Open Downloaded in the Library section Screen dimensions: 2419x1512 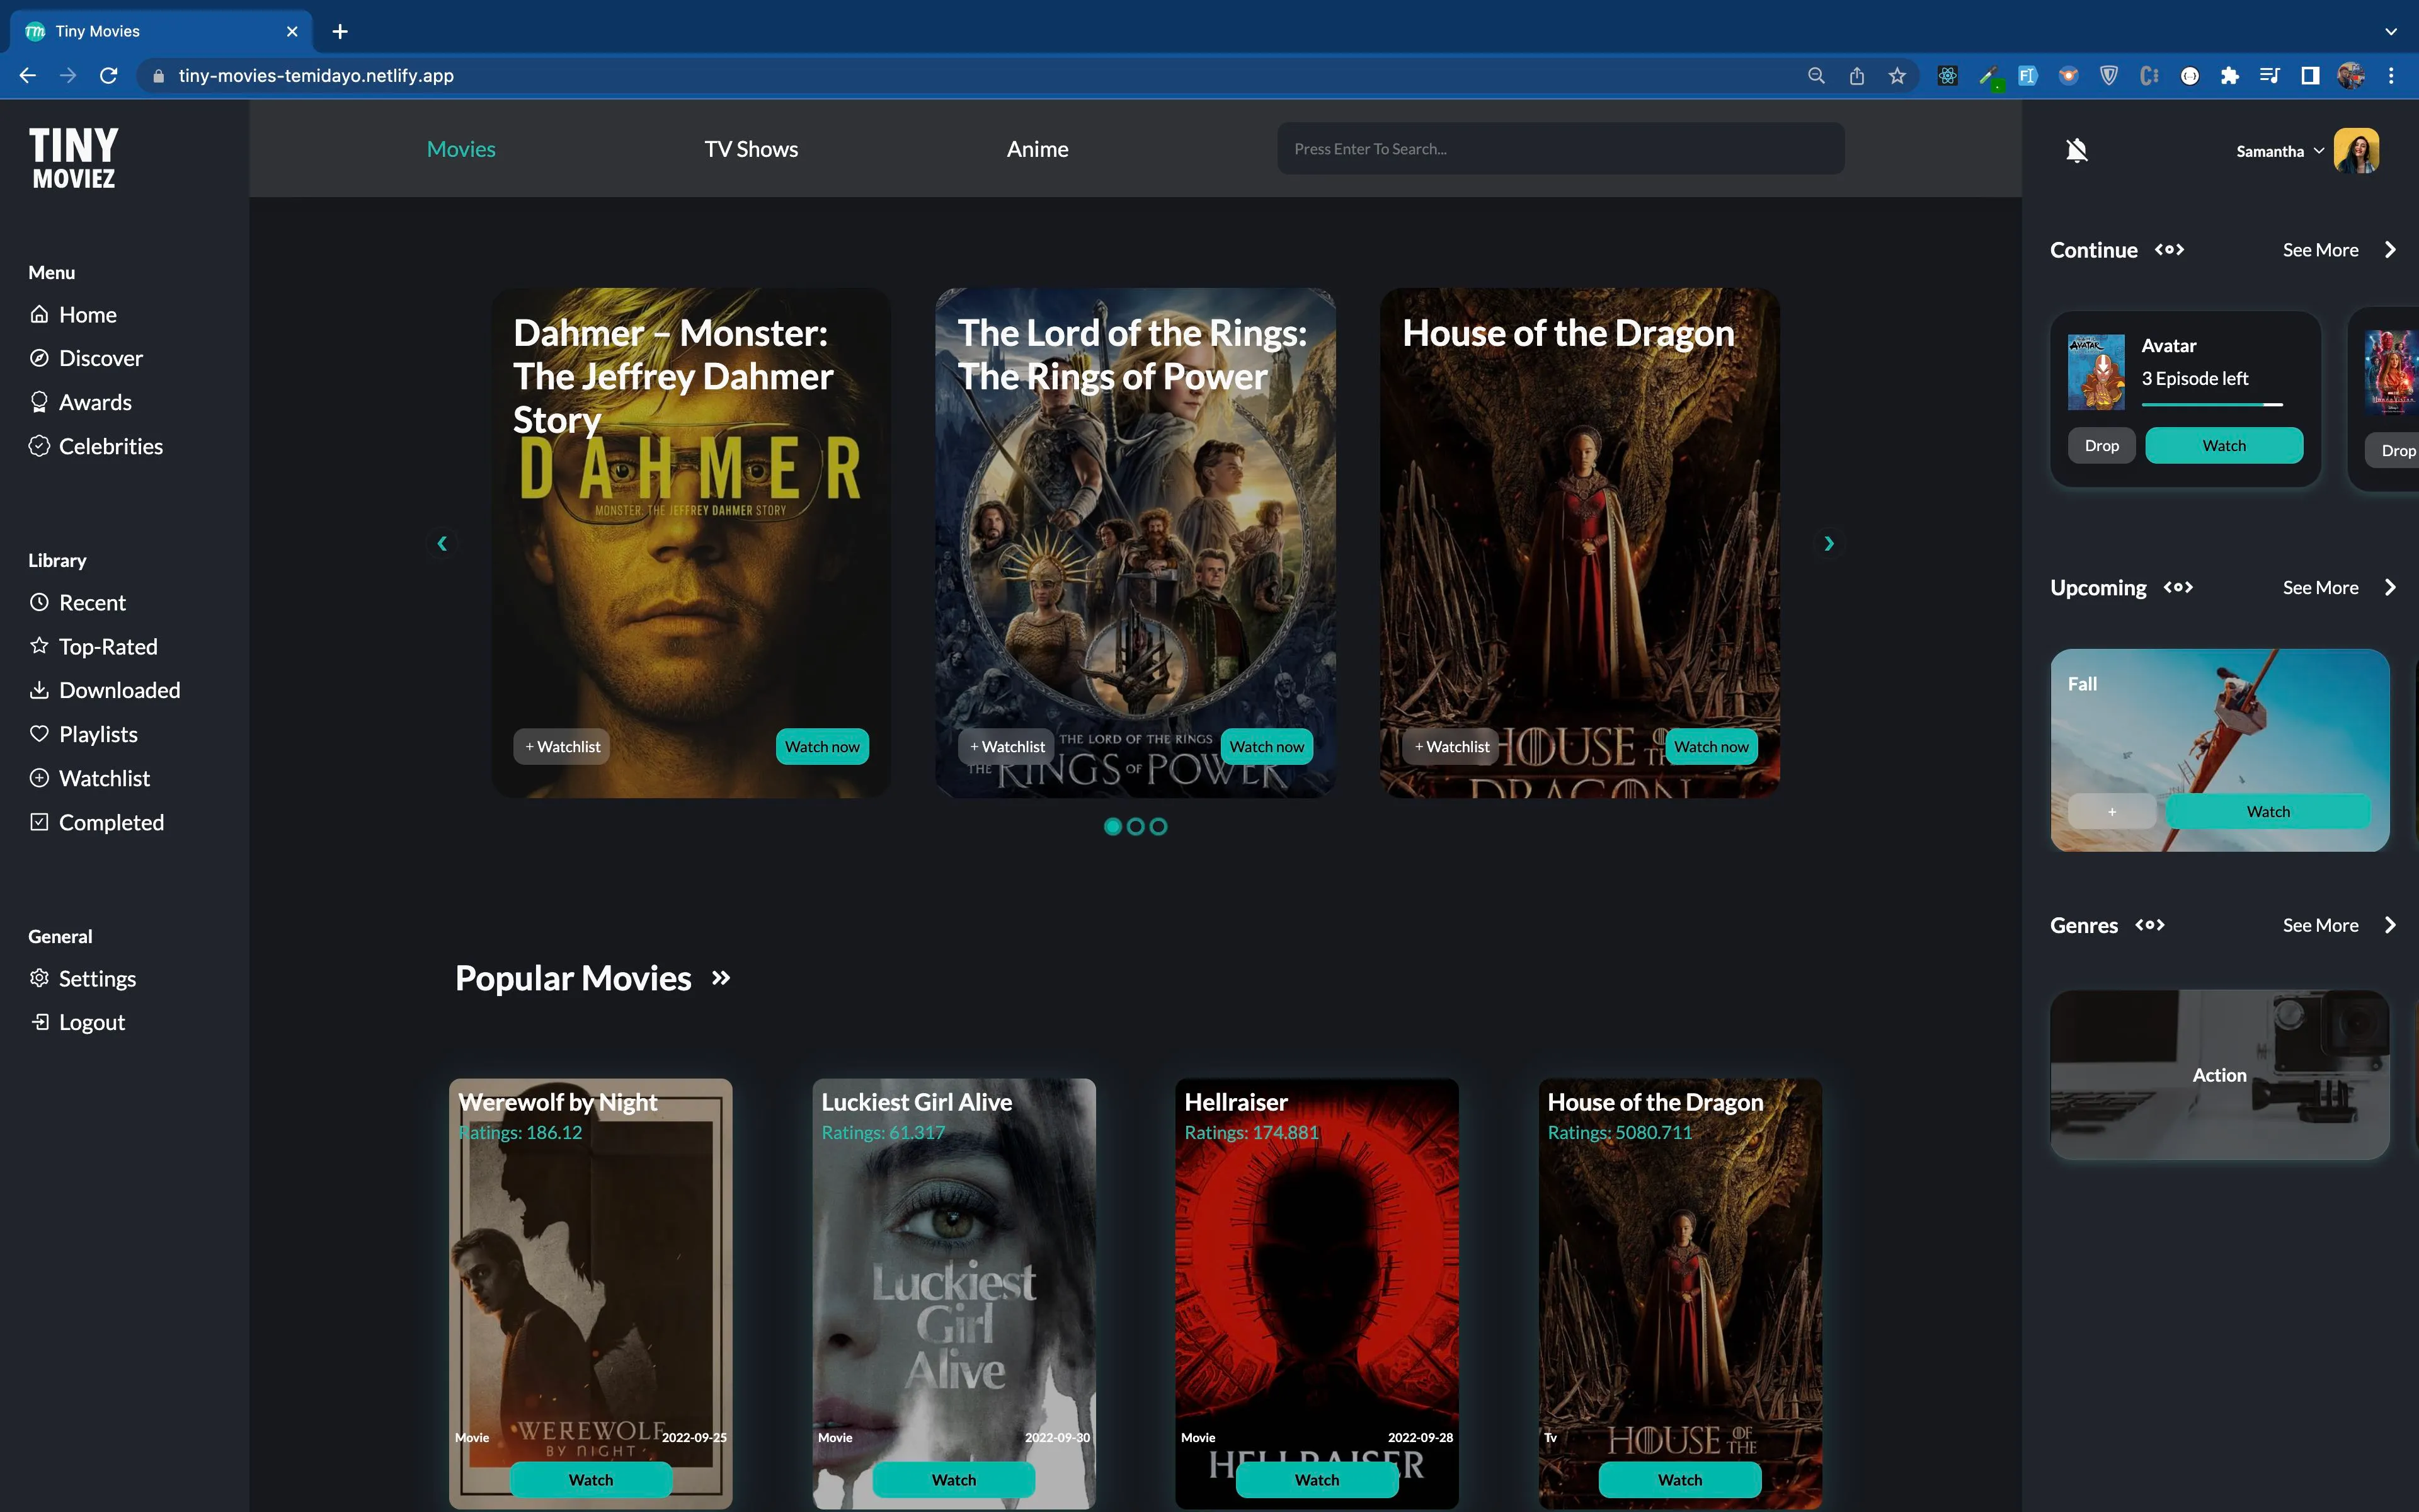105,690
